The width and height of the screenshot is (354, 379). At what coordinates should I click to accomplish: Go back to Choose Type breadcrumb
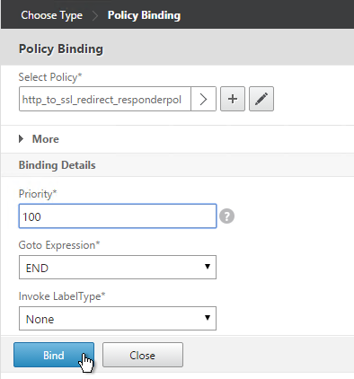[51, 15]
